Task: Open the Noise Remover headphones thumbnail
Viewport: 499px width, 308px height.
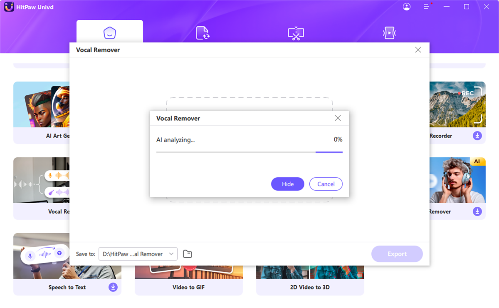Action: (458, 180)
